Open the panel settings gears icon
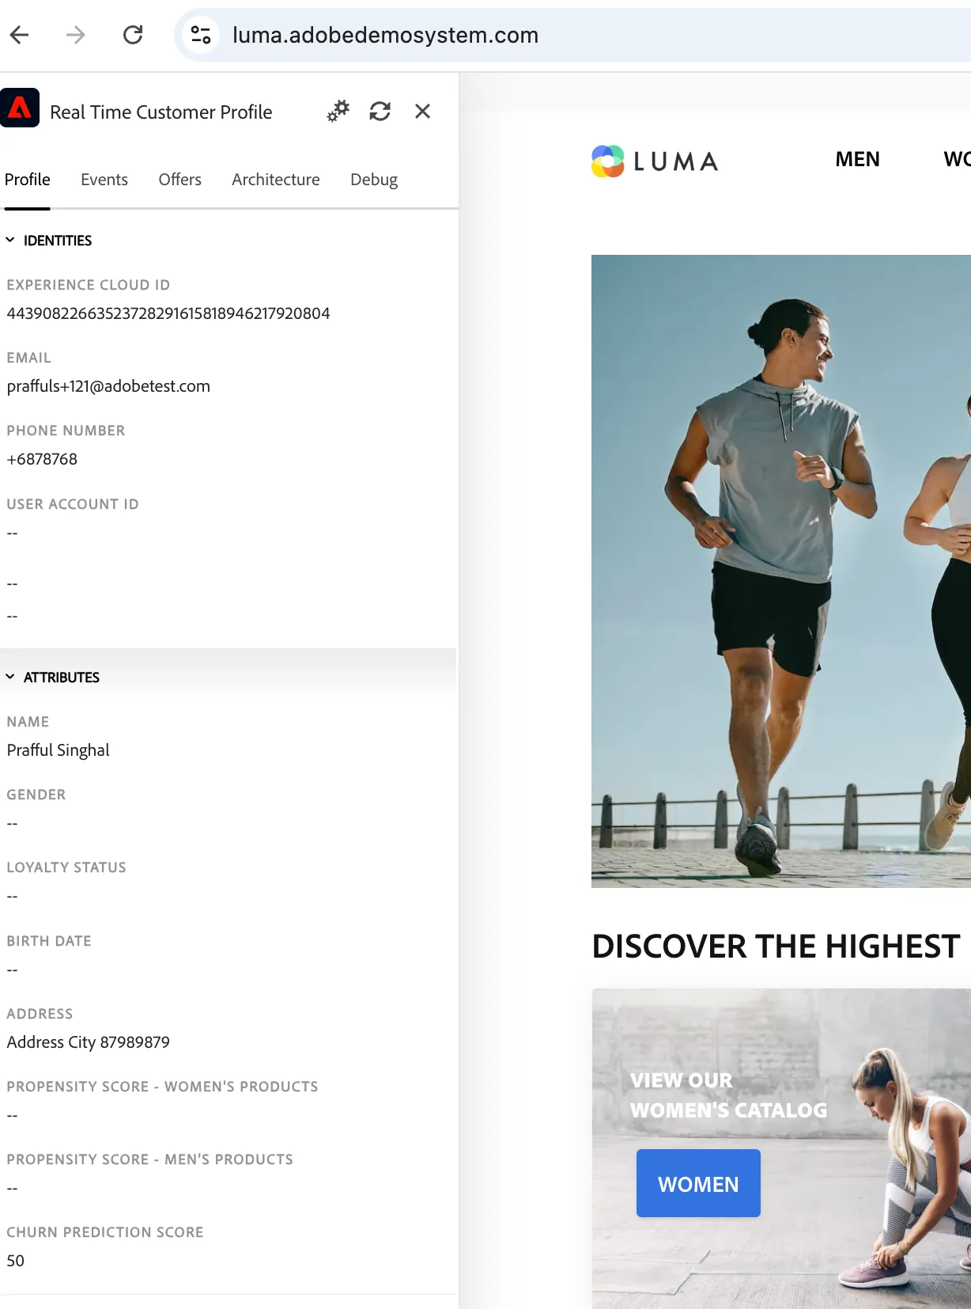 click(x=338, y=112)
